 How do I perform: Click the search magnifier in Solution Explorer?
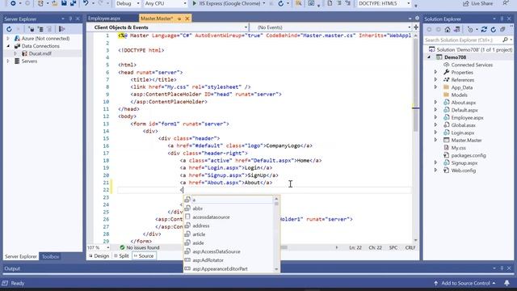(x=505, y=40)
